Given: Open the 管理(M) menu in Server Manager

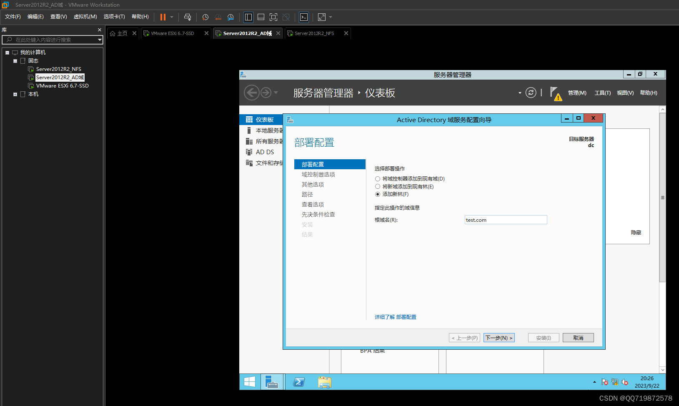Looking at the screenshot, I should pyautogui.click(x=577, y=93).
